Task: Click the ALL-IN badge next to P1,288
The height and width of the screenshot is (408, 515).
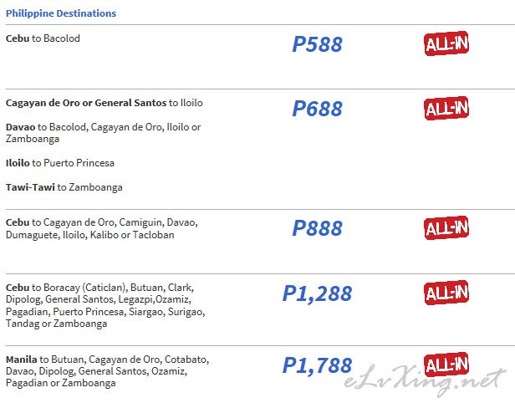Action: pos(446,293)
